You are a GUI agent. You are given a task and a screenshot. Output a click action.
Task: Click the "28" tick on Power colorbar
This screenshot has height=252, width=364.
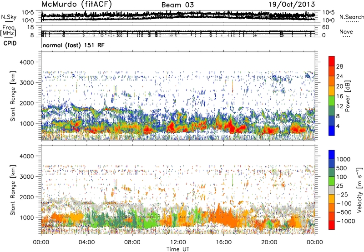point(339,66)
